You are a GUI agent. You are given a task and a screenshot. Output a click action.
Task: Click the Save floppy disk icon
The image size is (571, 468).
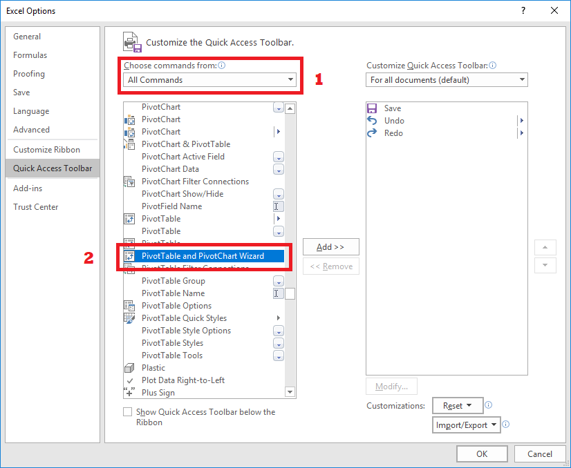coord(372,108)
